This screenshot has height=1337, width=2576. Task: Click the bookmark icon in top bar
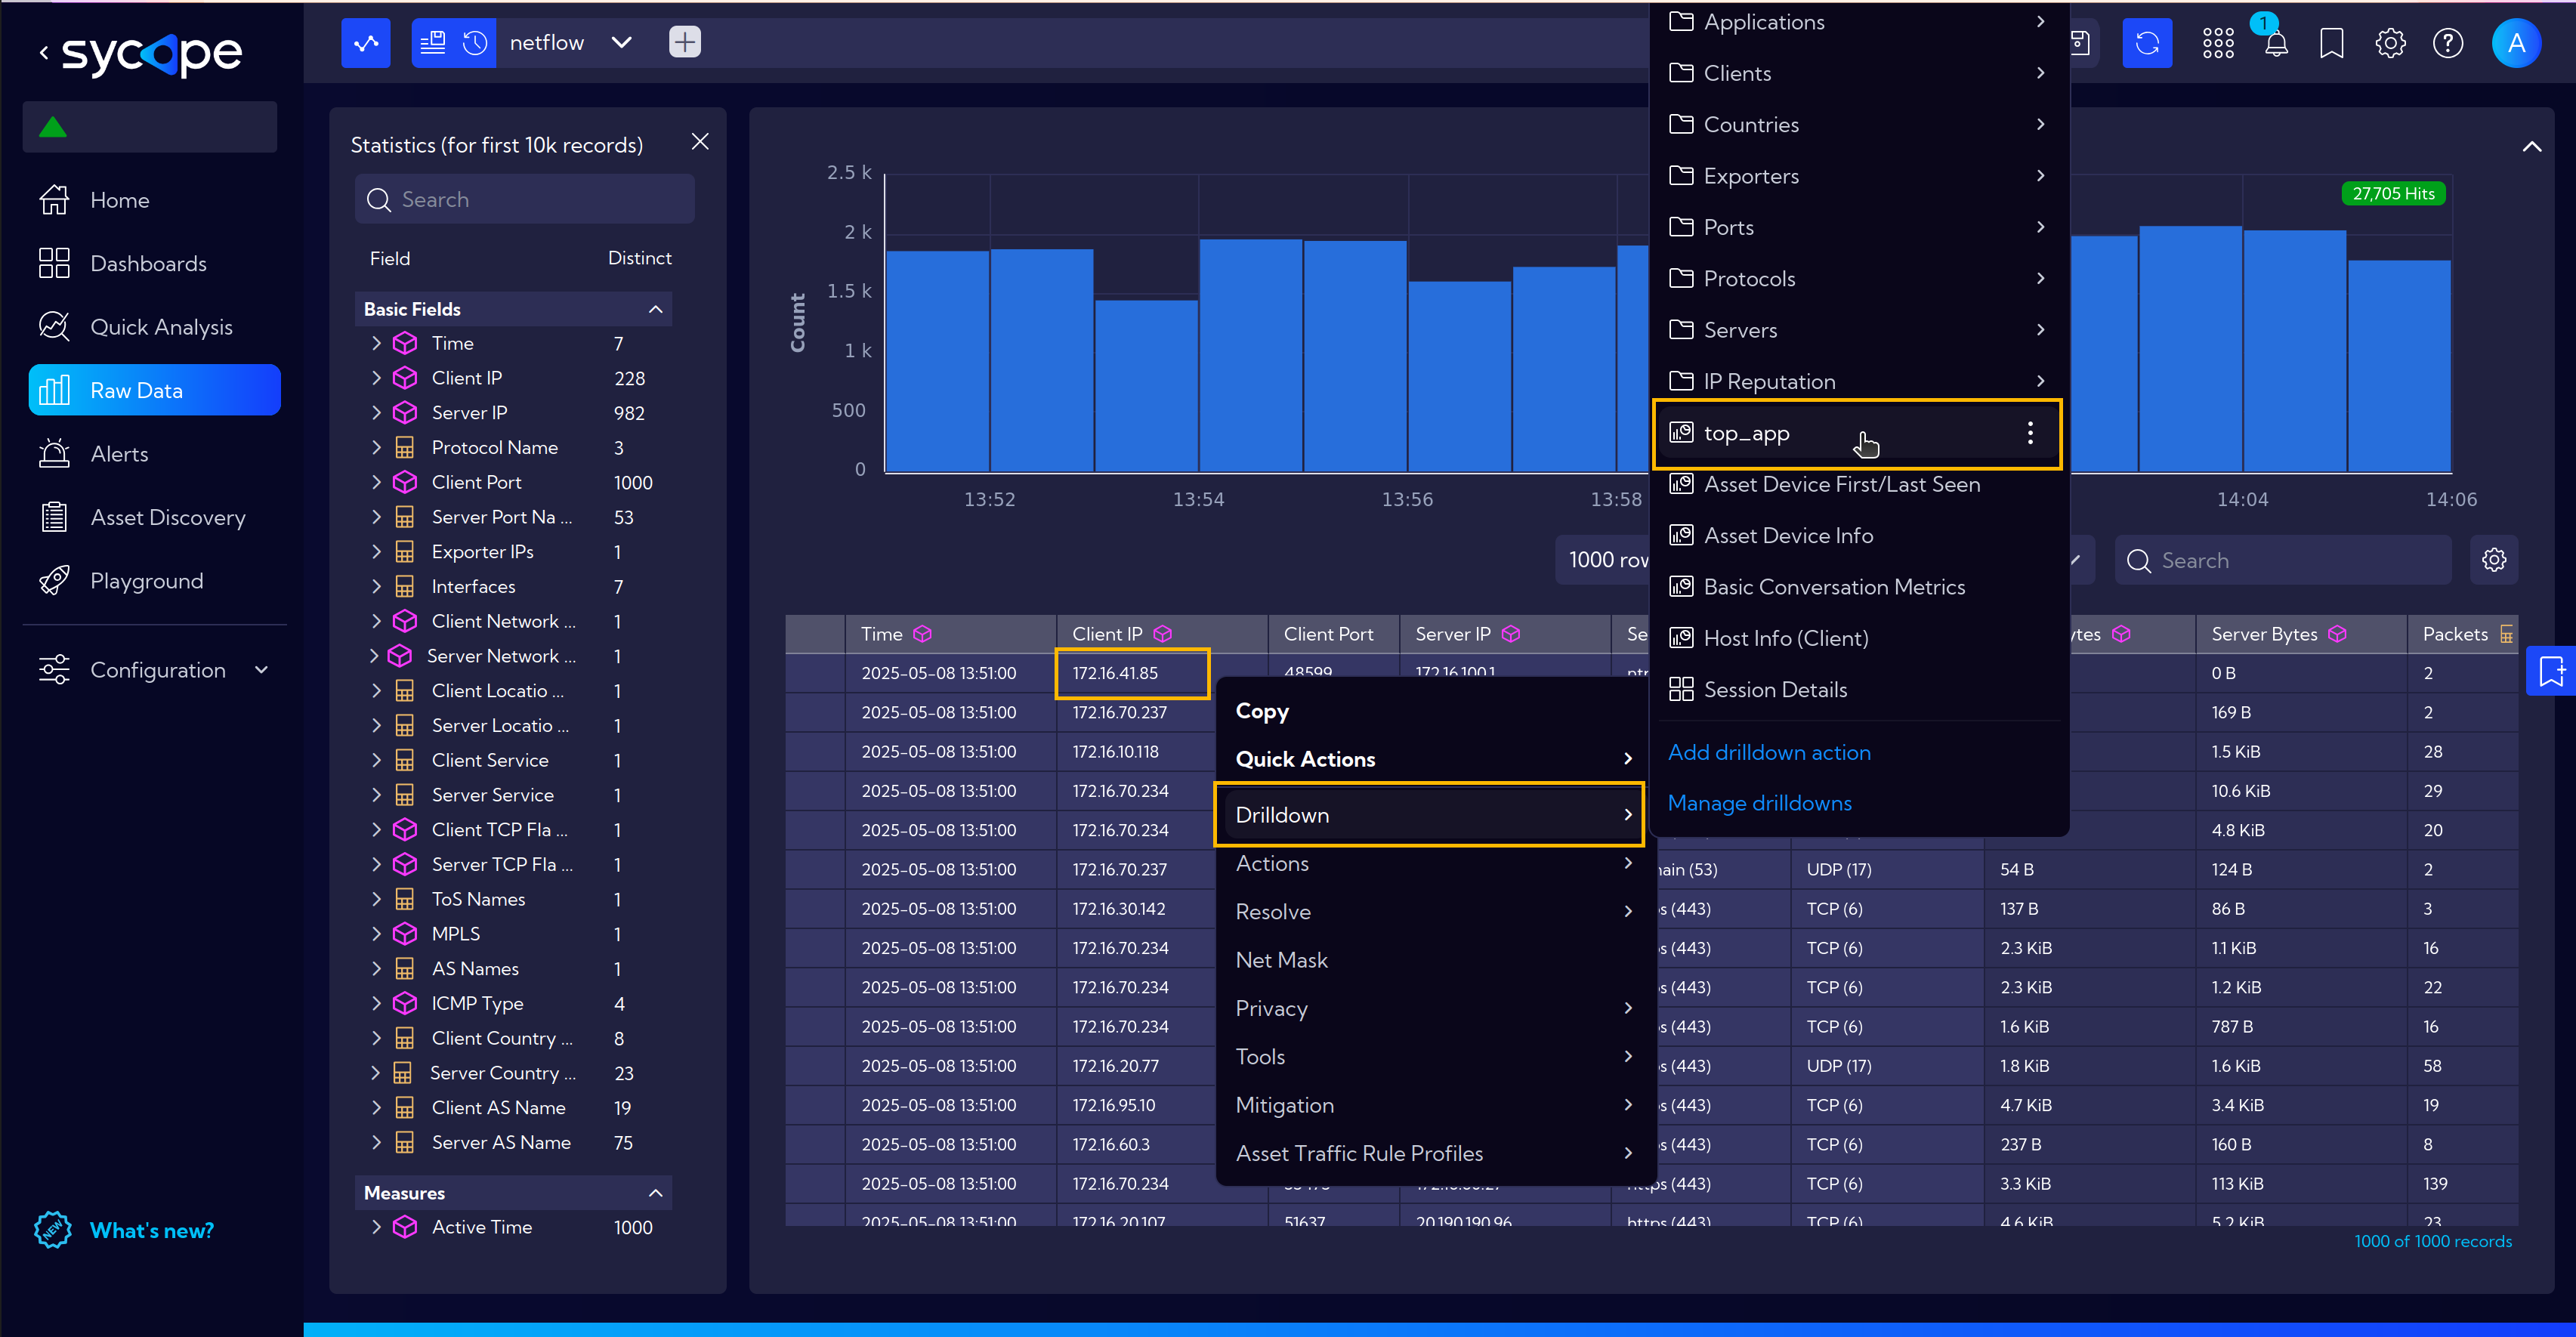click(x=2332, y=43)
